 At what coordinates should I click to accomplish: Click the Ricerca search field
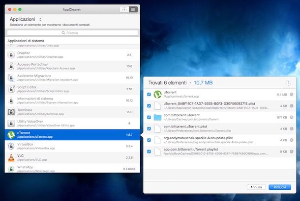click(72, 33)
